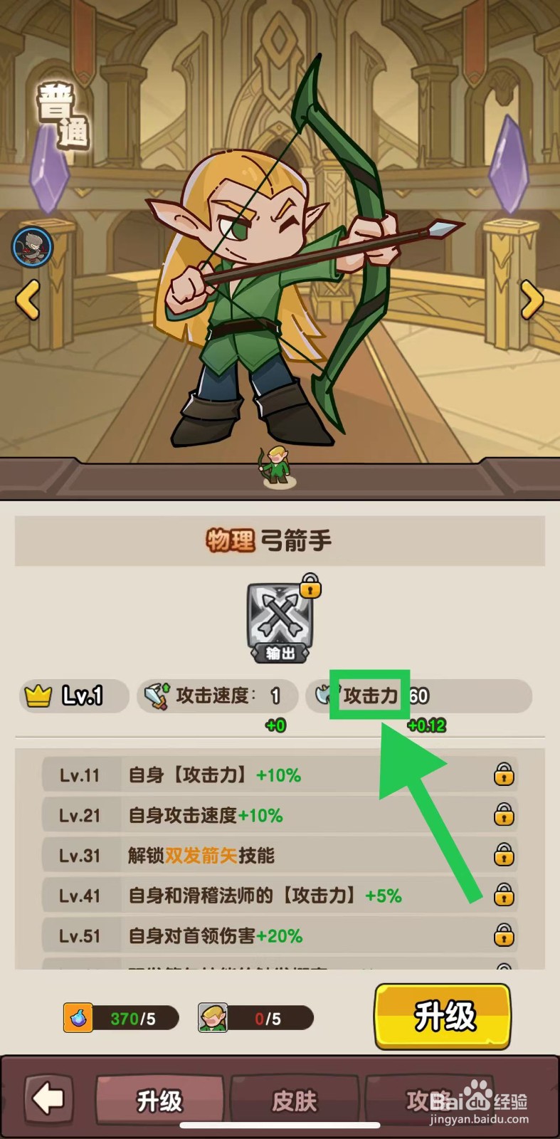This screenshot has width=560, height=1139.
Task: Switch to the 皮肤 tab
Action: pos(294,1101)
